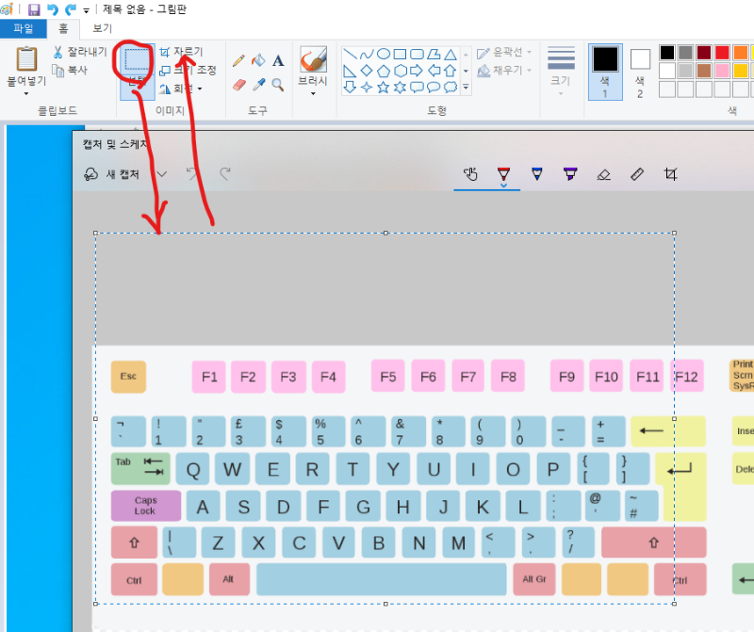Open the File (파일) menu

point(23,28)
